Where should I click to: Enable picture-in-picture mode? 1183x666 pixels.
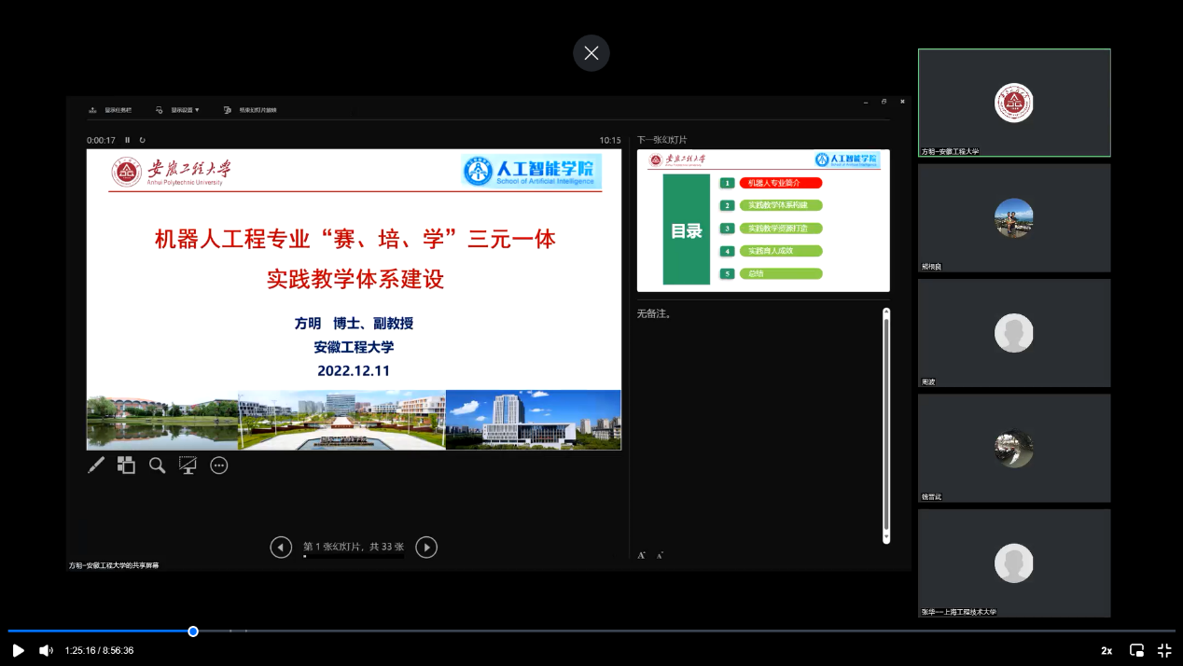coord(1136,650)
